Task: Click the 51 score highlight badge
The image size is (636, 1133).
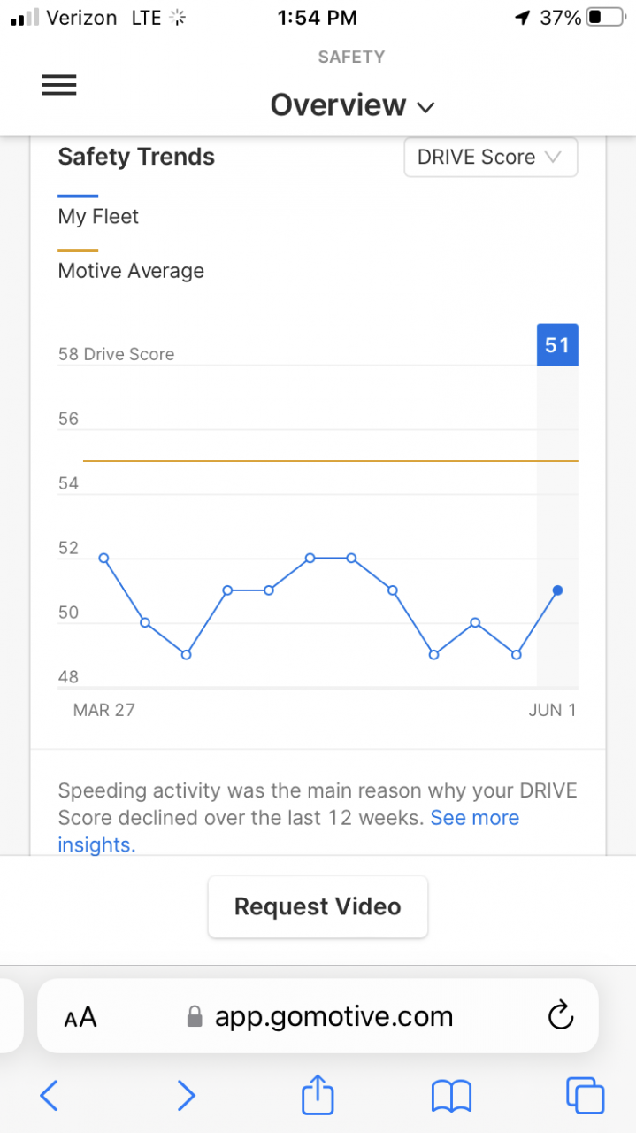Action: (557, 345)
